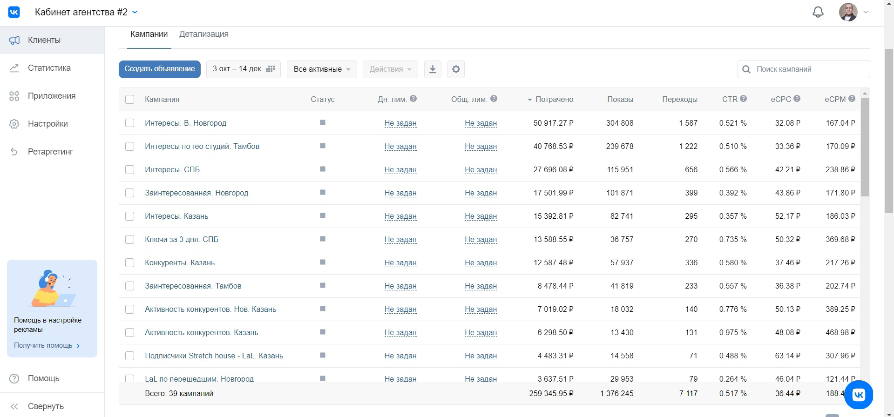The width and height of the screenshot is (894, 417).
Task: Click status icon for Интересы. Казань
Action: point(323,215)
